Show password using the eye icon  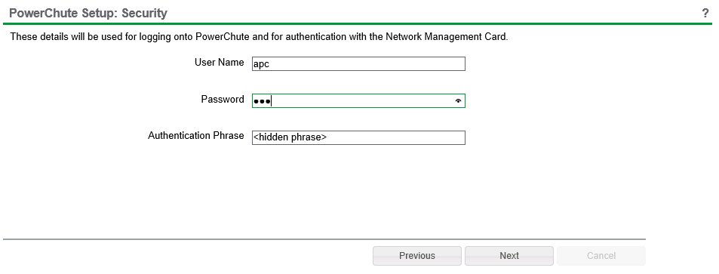tap(458, 101)
